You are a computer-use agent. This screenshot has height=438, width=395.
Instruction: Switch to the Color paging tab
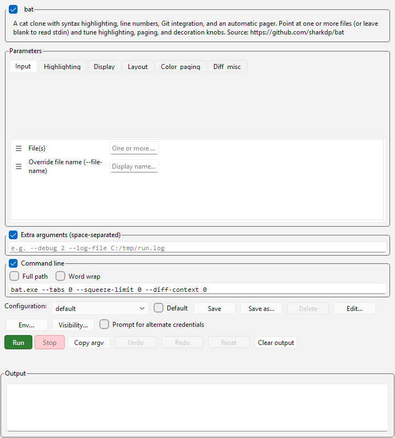[x=180, y=66]
